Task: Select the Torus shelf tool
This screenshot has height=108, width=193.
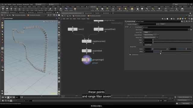Action: click(15, 9)
